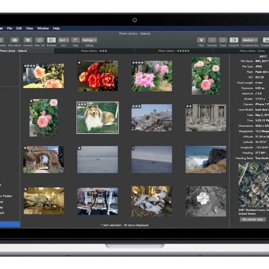Click the three-star rating on the collie photo

pos(82,104)
